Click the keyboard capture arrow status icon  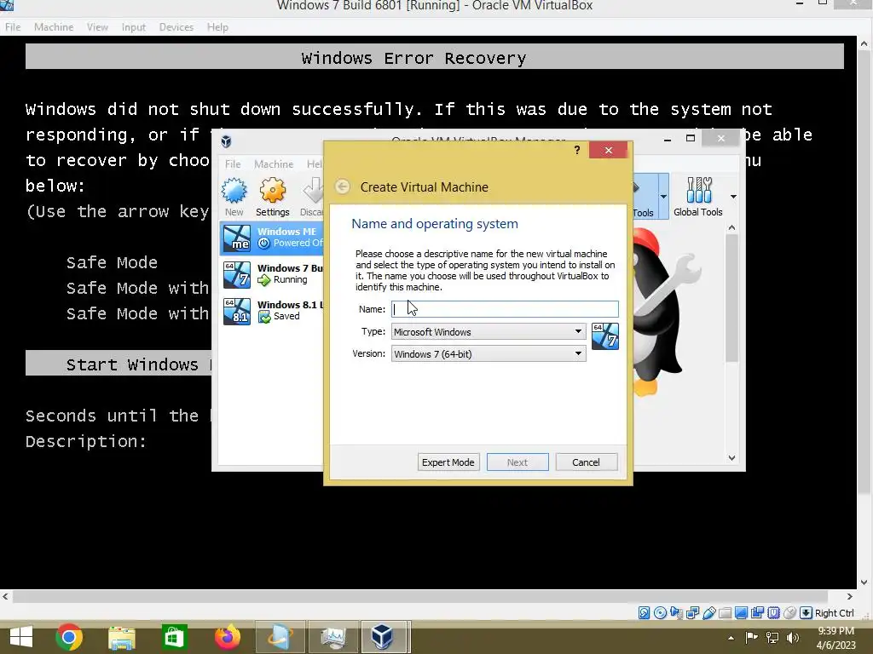coord(806,613)
